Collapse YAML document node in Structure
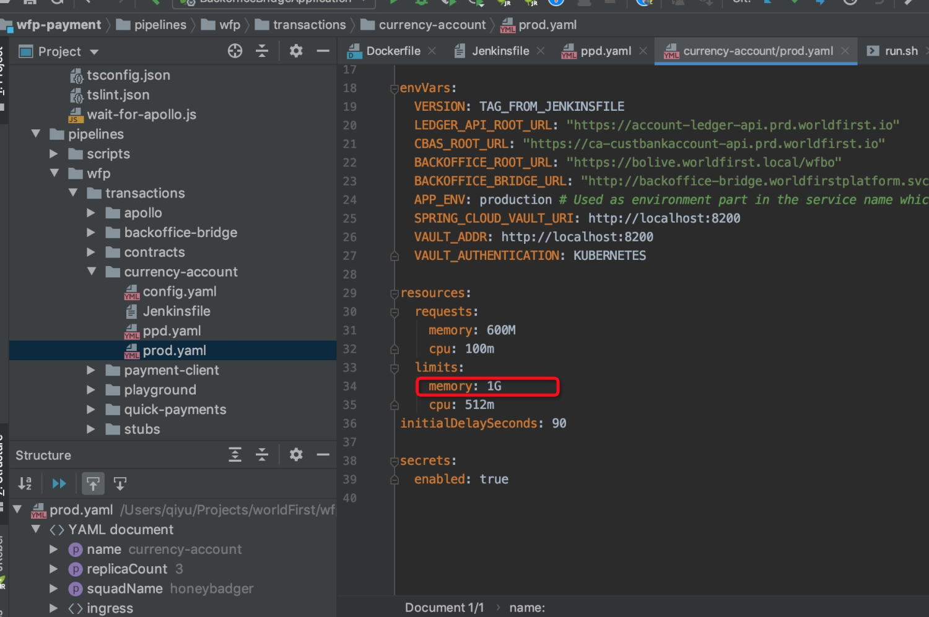 pyautogui.click(x=36, y=529)
